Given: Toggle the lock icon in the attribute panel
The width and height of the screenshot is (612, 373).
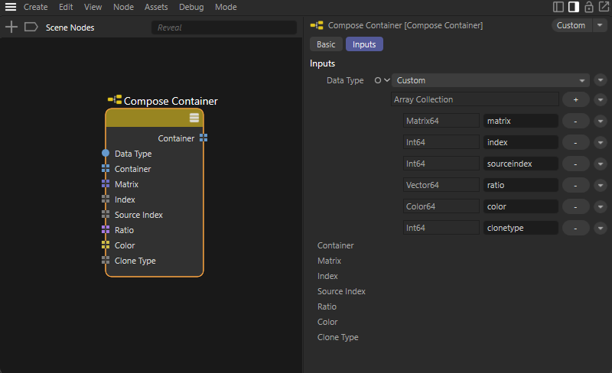Looking at the screenshot, I should click(x=588, y=7).
